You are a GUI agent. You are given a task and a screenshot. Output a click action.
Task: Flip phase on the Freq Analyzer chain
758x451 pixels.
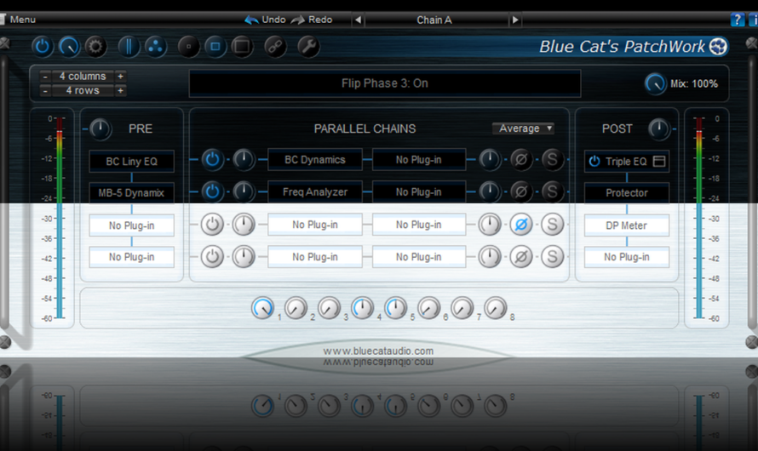point(521,191)
